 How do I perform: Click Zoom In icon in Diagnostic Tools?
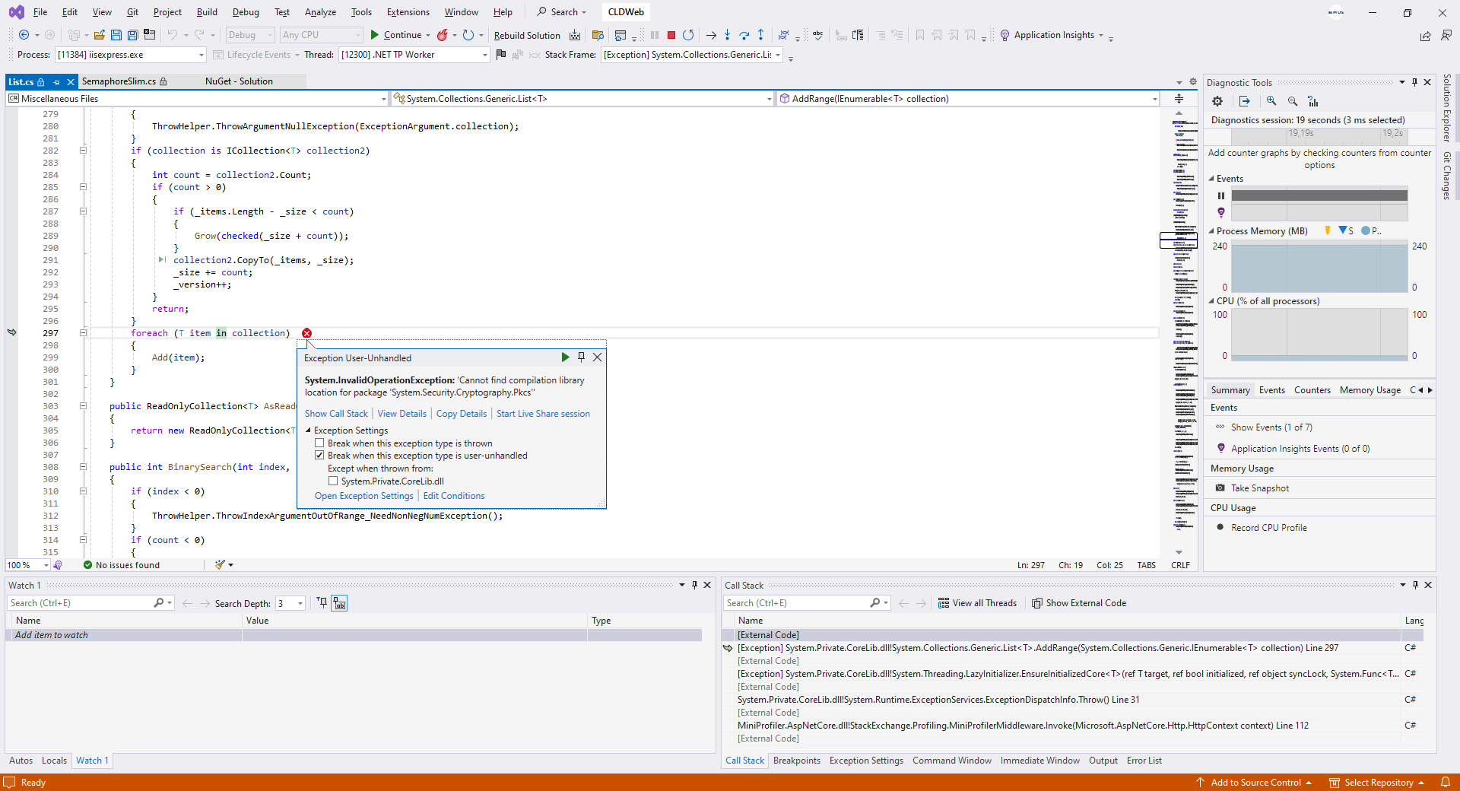[1271, 101]
